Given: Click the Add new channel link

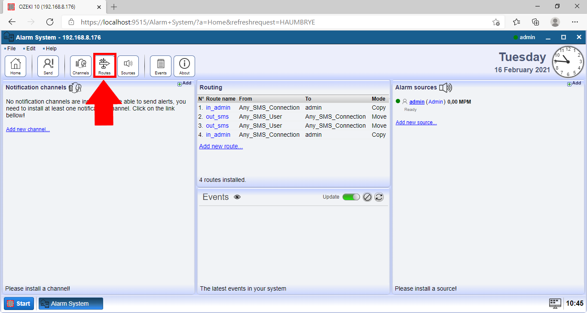Looking at the screenshot, I should pyautogui.click(x=28, y=129).
